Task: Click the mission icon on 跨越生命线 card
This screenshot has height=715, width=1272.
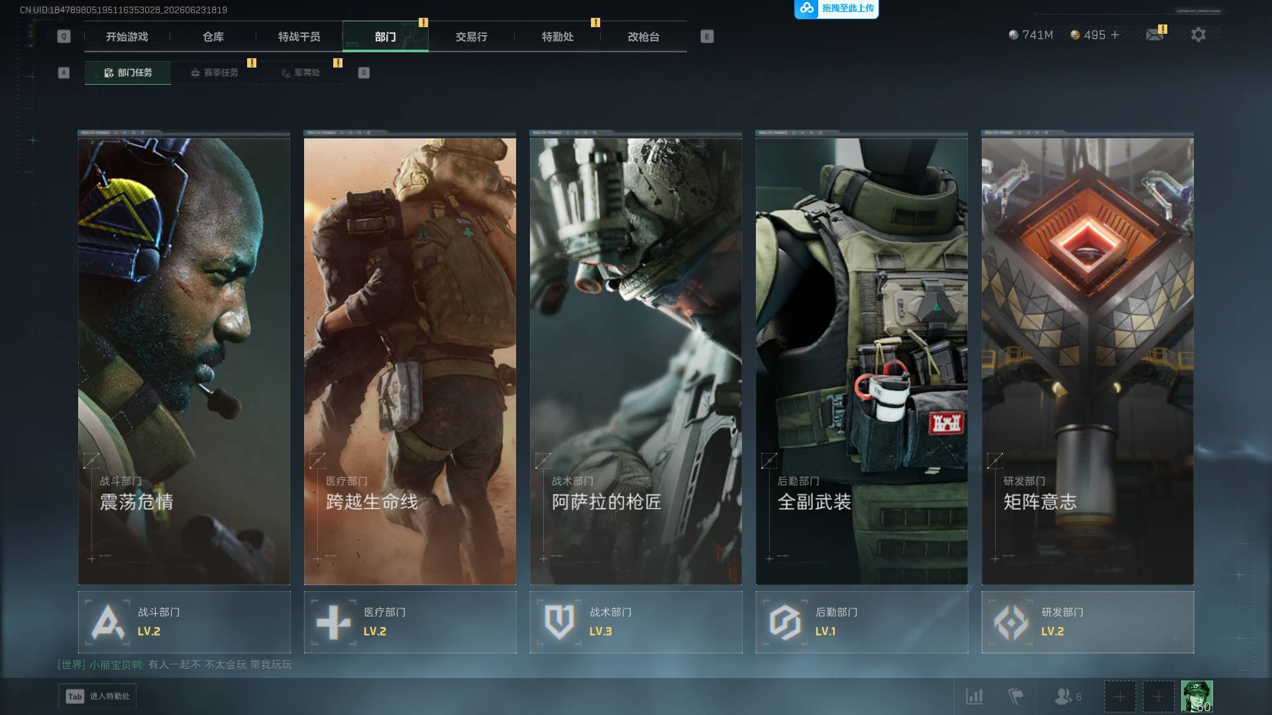Action: tap(317, 460)
